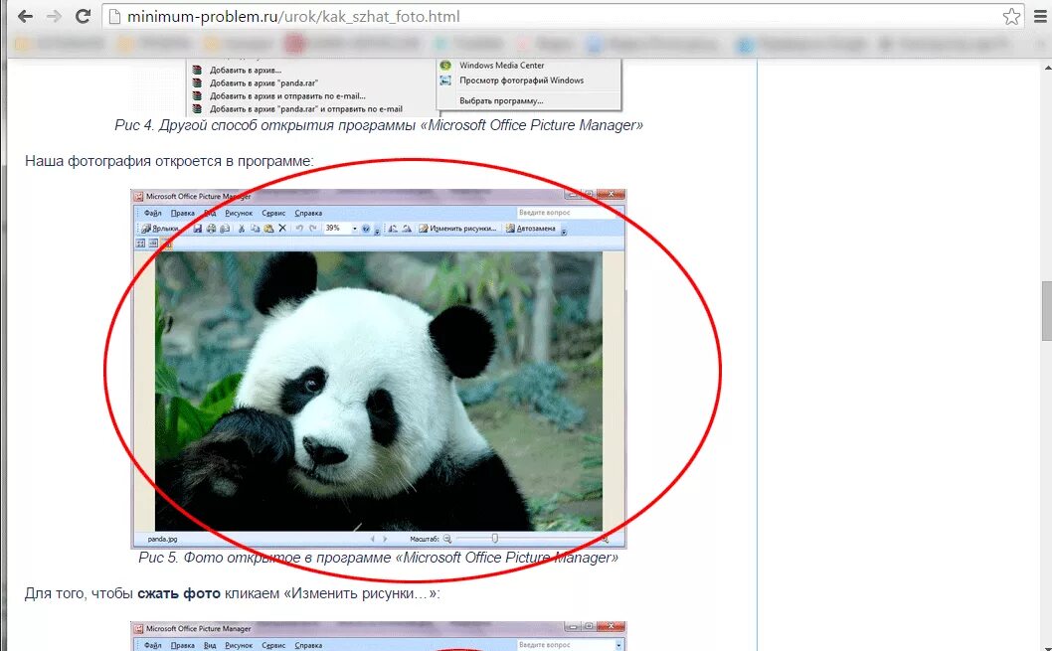
Task: Click the Print icon in Рис 5 screenshot
Action: point(212,229)
